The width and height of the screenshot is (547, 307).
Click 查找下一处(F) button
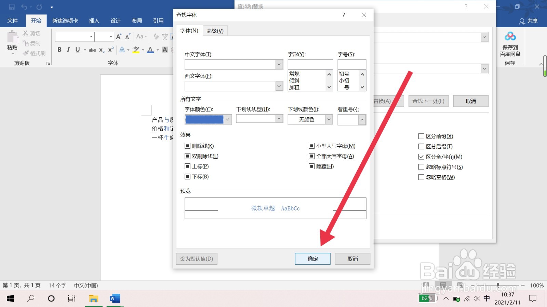click(x=428, y=101)
